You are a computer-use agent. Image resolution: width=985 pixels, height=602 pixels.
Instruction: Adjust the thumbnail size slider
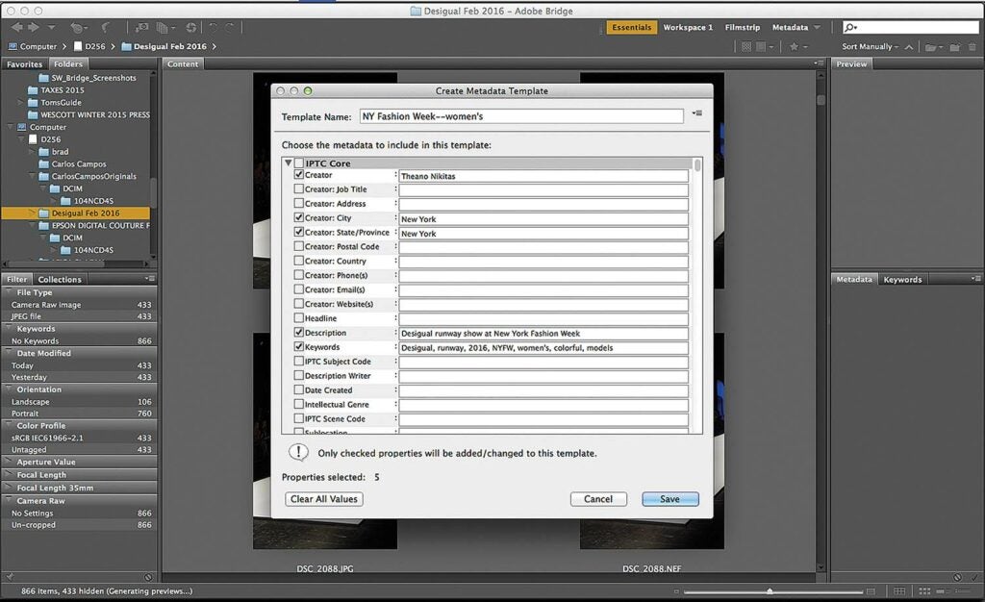770,591
